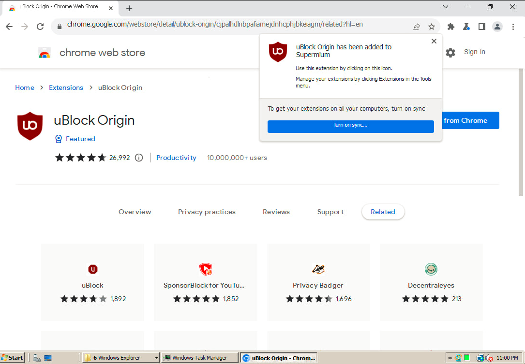Close the uBlock Origin tab
This screenshot has height=364, width=525.
[111, 8]
